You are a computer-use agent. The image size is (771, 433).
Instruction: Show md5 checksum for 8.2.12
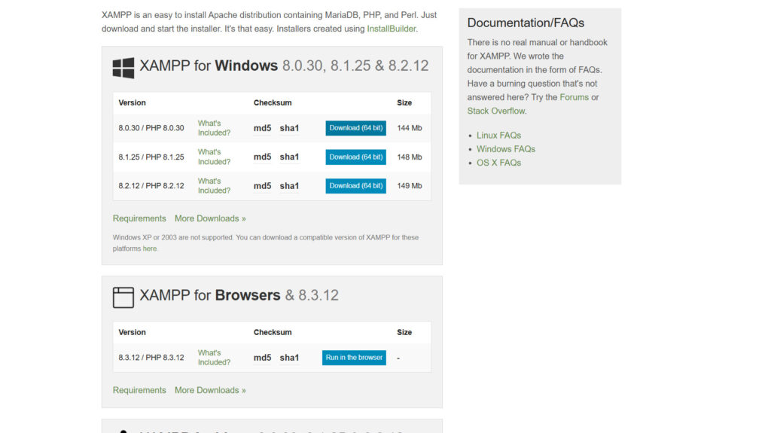click(263, 186)
